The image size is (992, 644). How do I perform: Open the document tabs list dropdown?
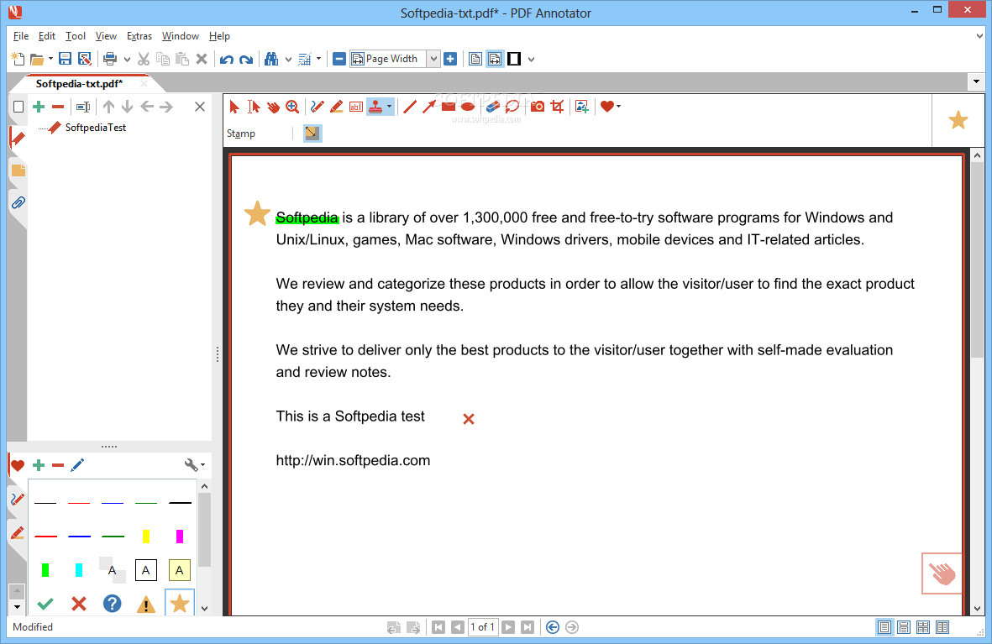[x=976, y=81]
